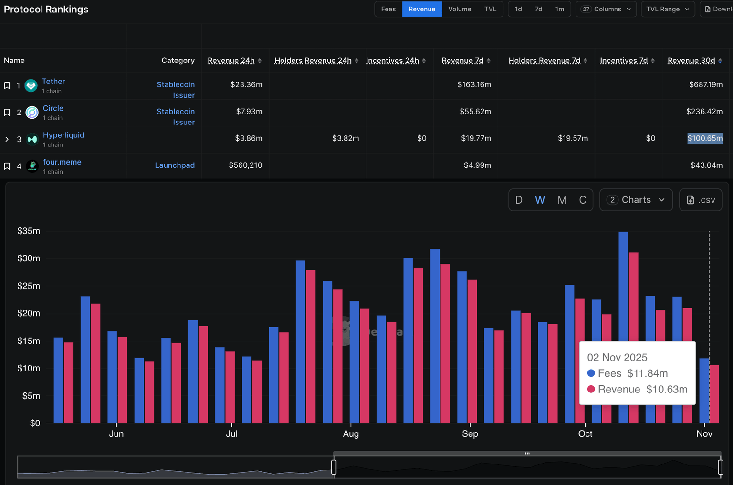Click the sort icon beside Revenue 30d
The height and width of the screenshot is (485, 733).
pyautogui.click(x=720, y=61)
